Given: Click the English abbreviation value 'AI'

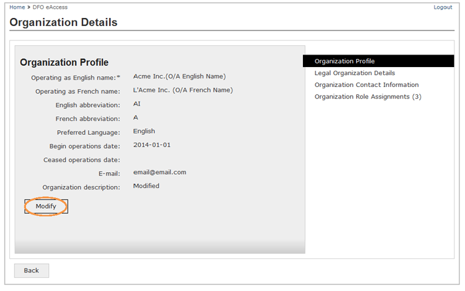Looking at the screenshot, I should click(137, 104).
